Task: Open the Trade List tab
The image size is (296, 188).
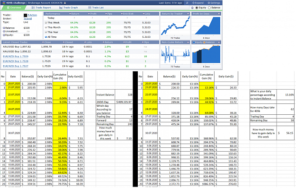Action: pyautogui.click(x=96, y=8)
